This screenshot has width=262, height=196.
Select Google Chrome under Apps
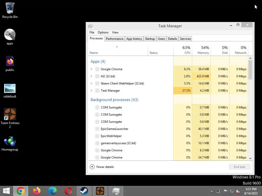[x=168, y=69]
